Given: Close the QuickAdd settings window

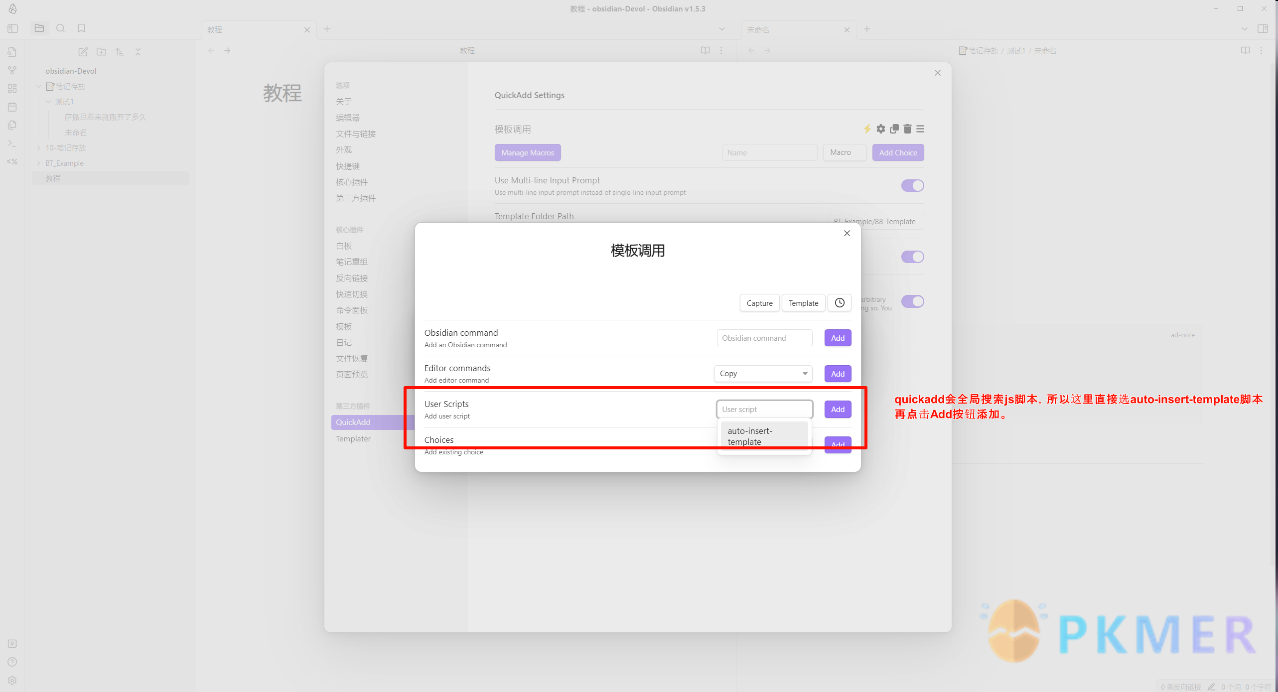Looking at the screenshot, I should [938, 73].
